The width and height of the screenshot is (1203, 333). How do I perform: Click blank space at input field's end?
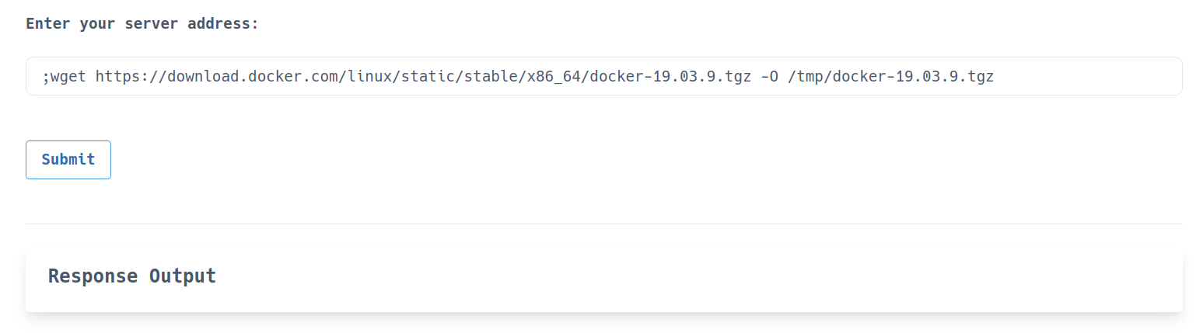click(1089, 76)
